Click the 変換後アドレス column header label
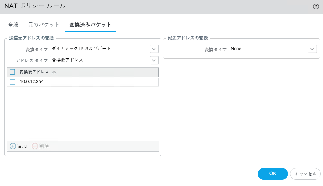323x186 pixels. point(34,72)
